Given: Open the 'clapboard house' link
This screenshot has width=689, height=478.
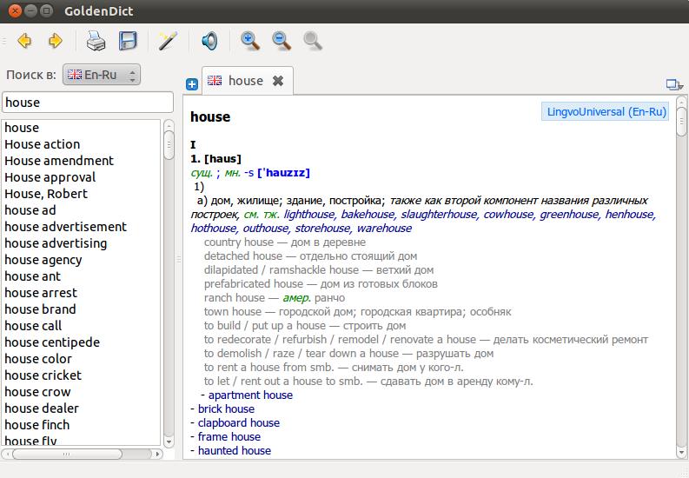Looking at the screenshot, I should pos(239,423).
